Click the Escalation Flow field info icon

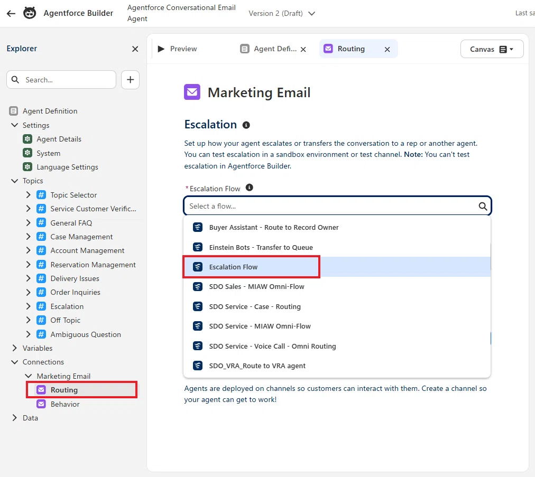(250, 188)
